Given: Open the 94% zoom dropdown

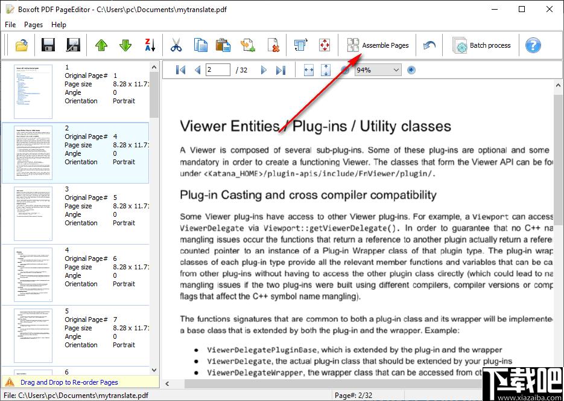Looking at the screenshot, I should point(378,70).
